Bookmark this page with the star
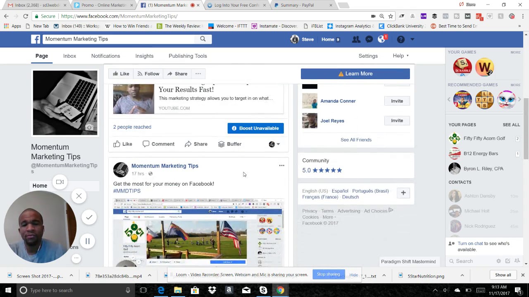This screenshot has height=297, width=529. click(x=391, y=16)
